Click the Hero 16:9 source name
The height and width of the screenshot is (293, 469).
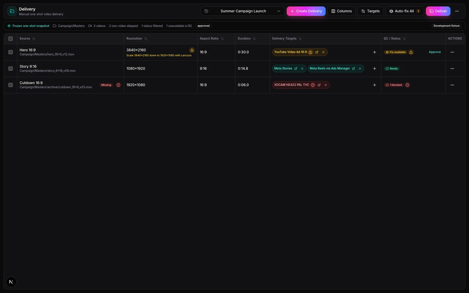[x=28, y=50]
